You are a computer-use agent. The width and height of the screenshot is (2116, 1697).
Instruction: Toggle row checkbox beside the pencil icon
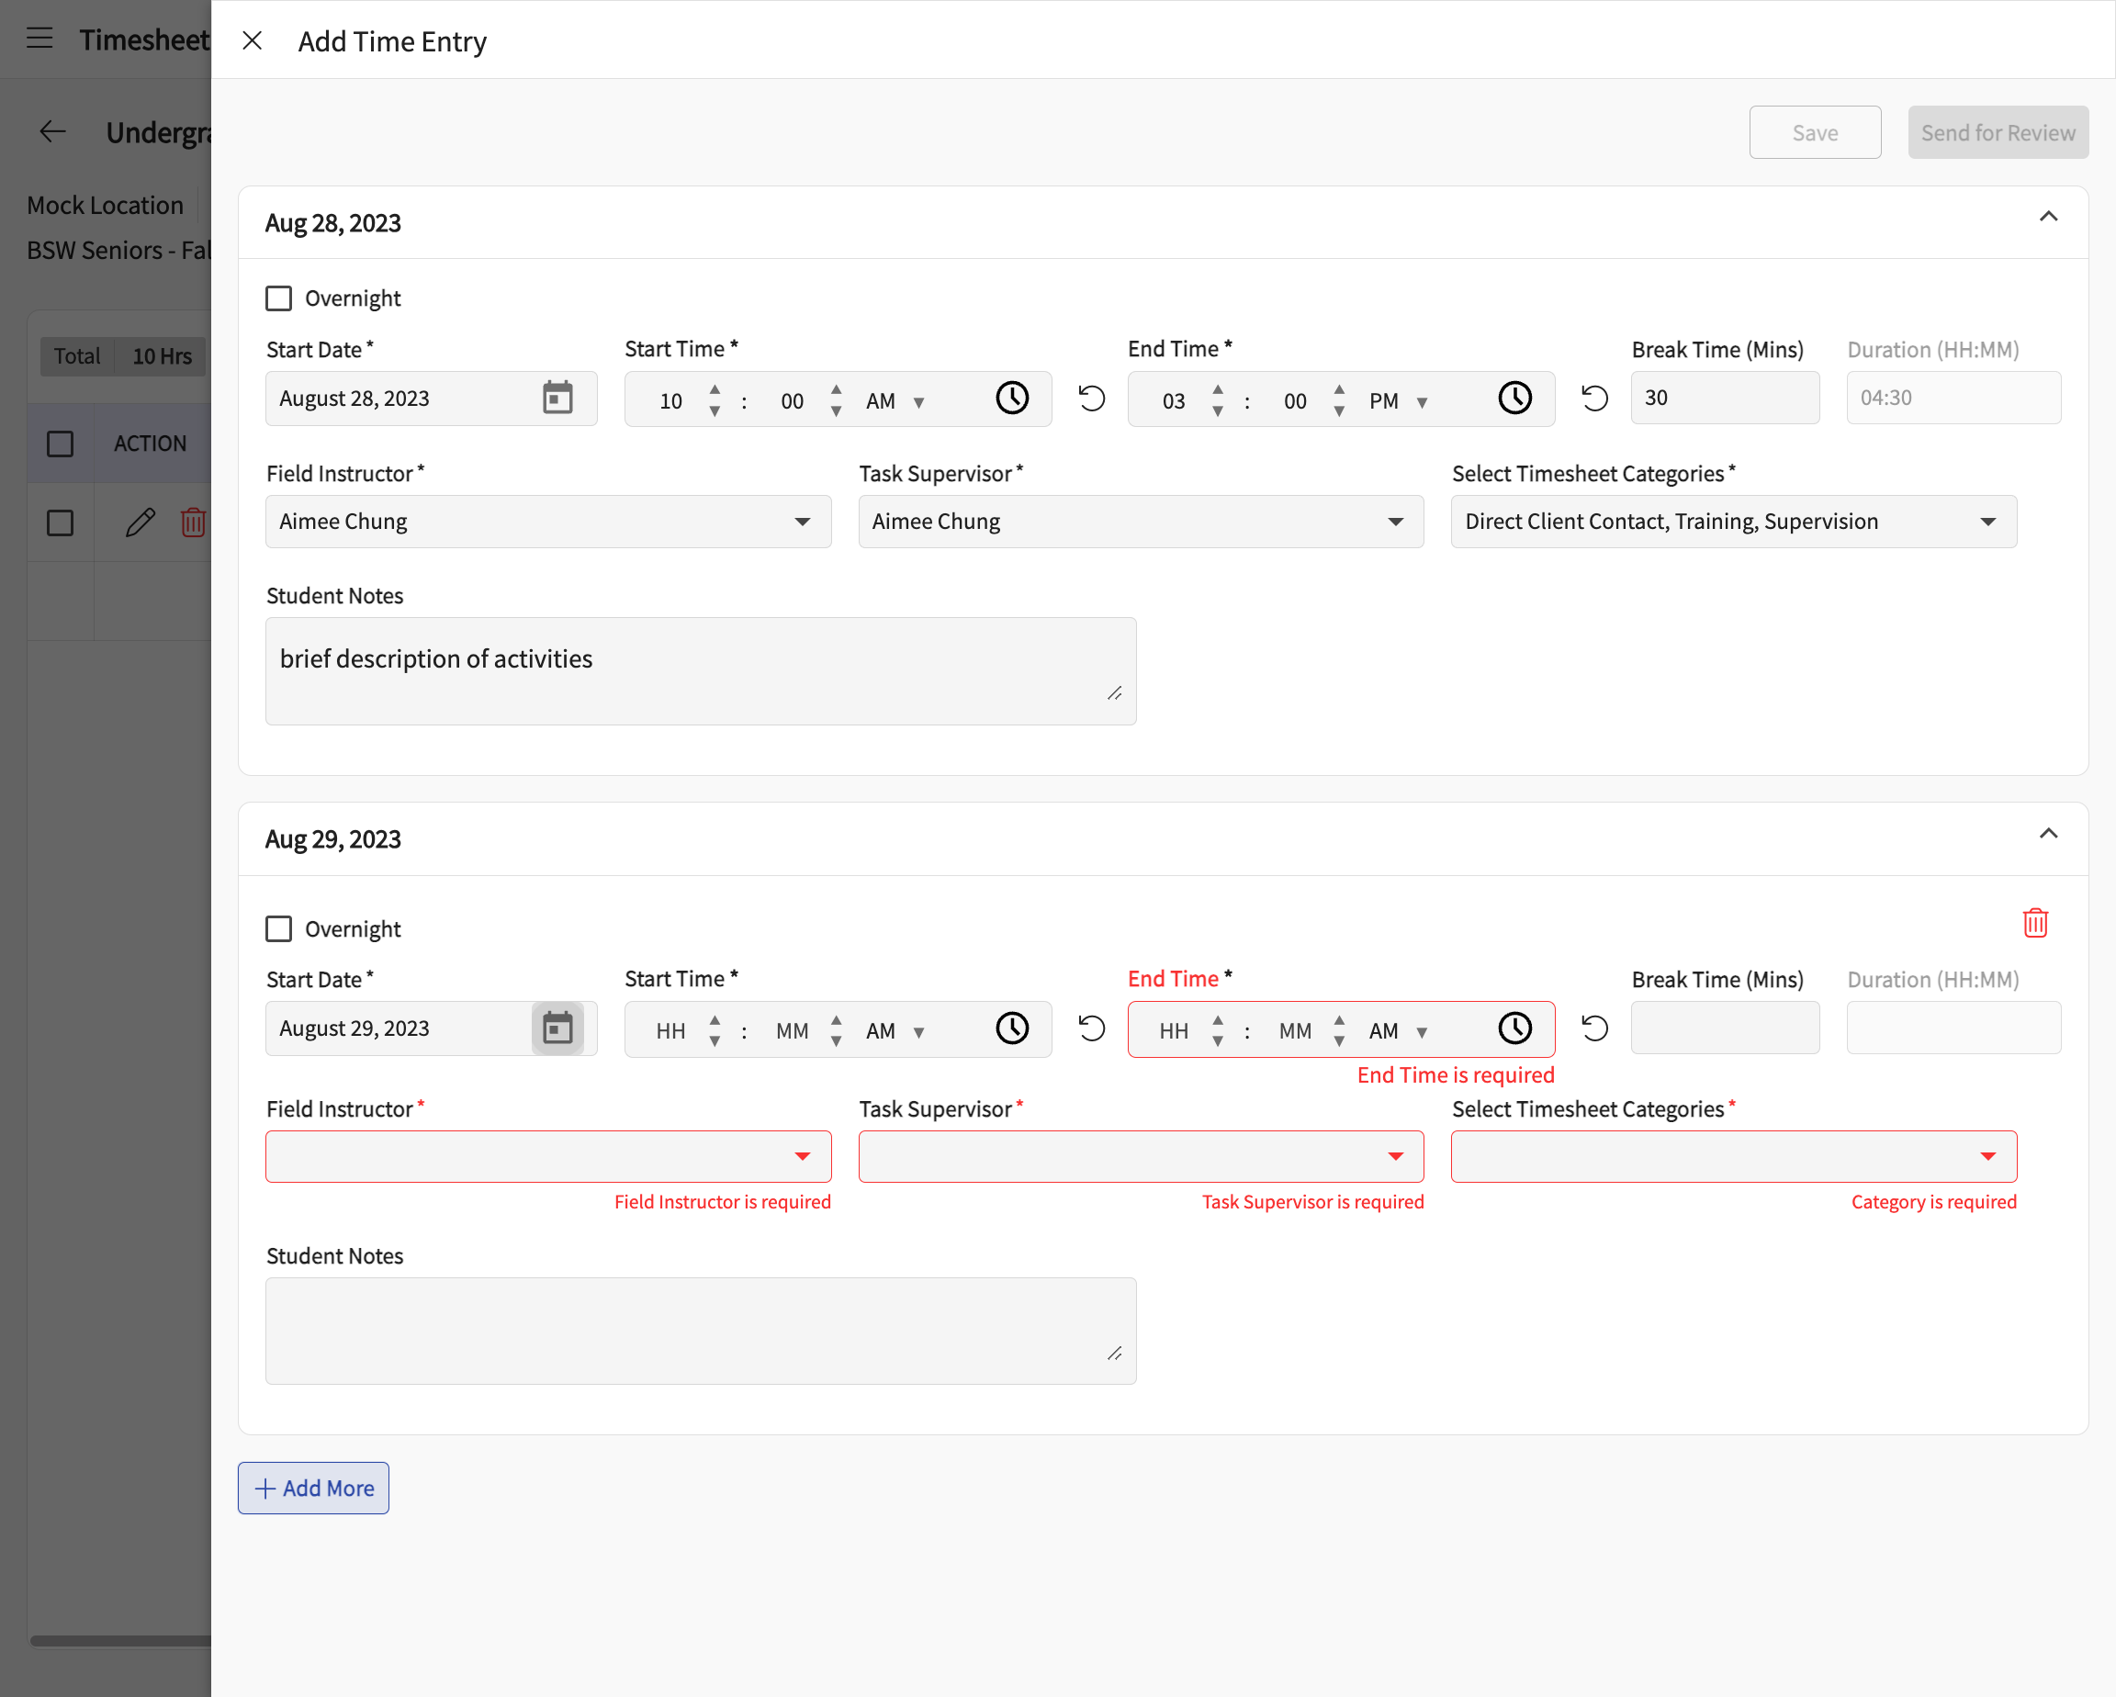click(60, 523)
